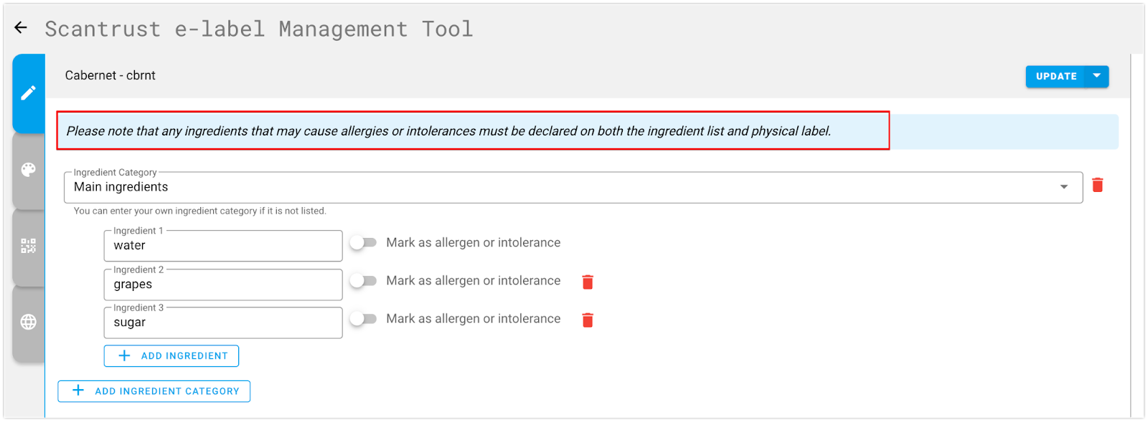The image size is (1148, 422).
Task: Delete the Main ingredients category with trash icon
Action: (x=1097, y=186)
